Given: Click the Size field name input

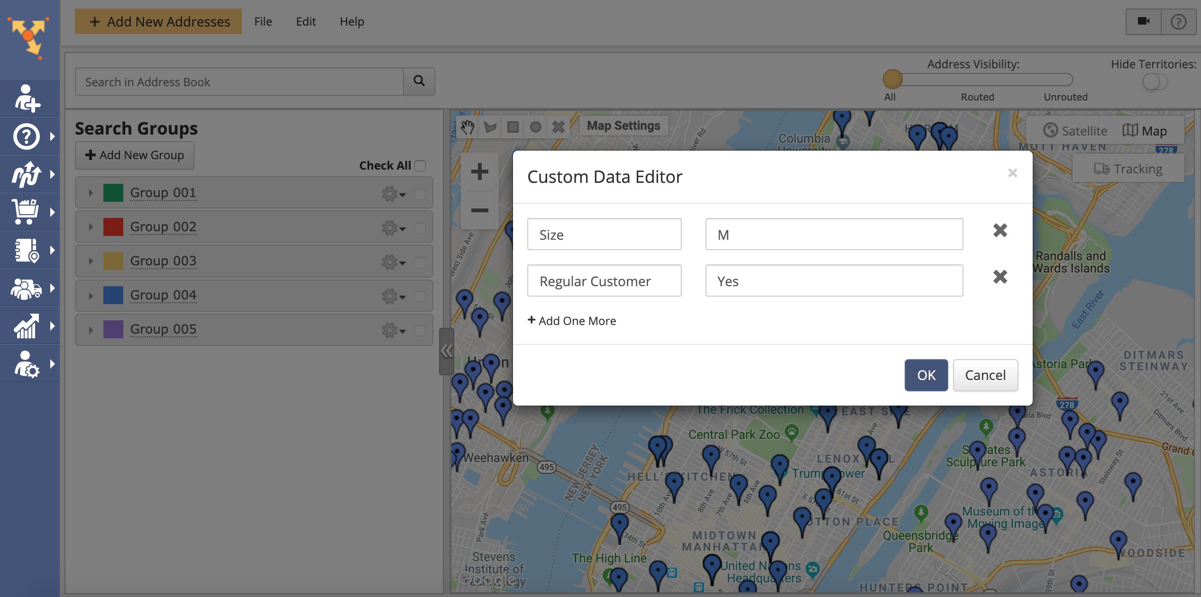Looking at the screenshot, I should click(x=604, y=234).
